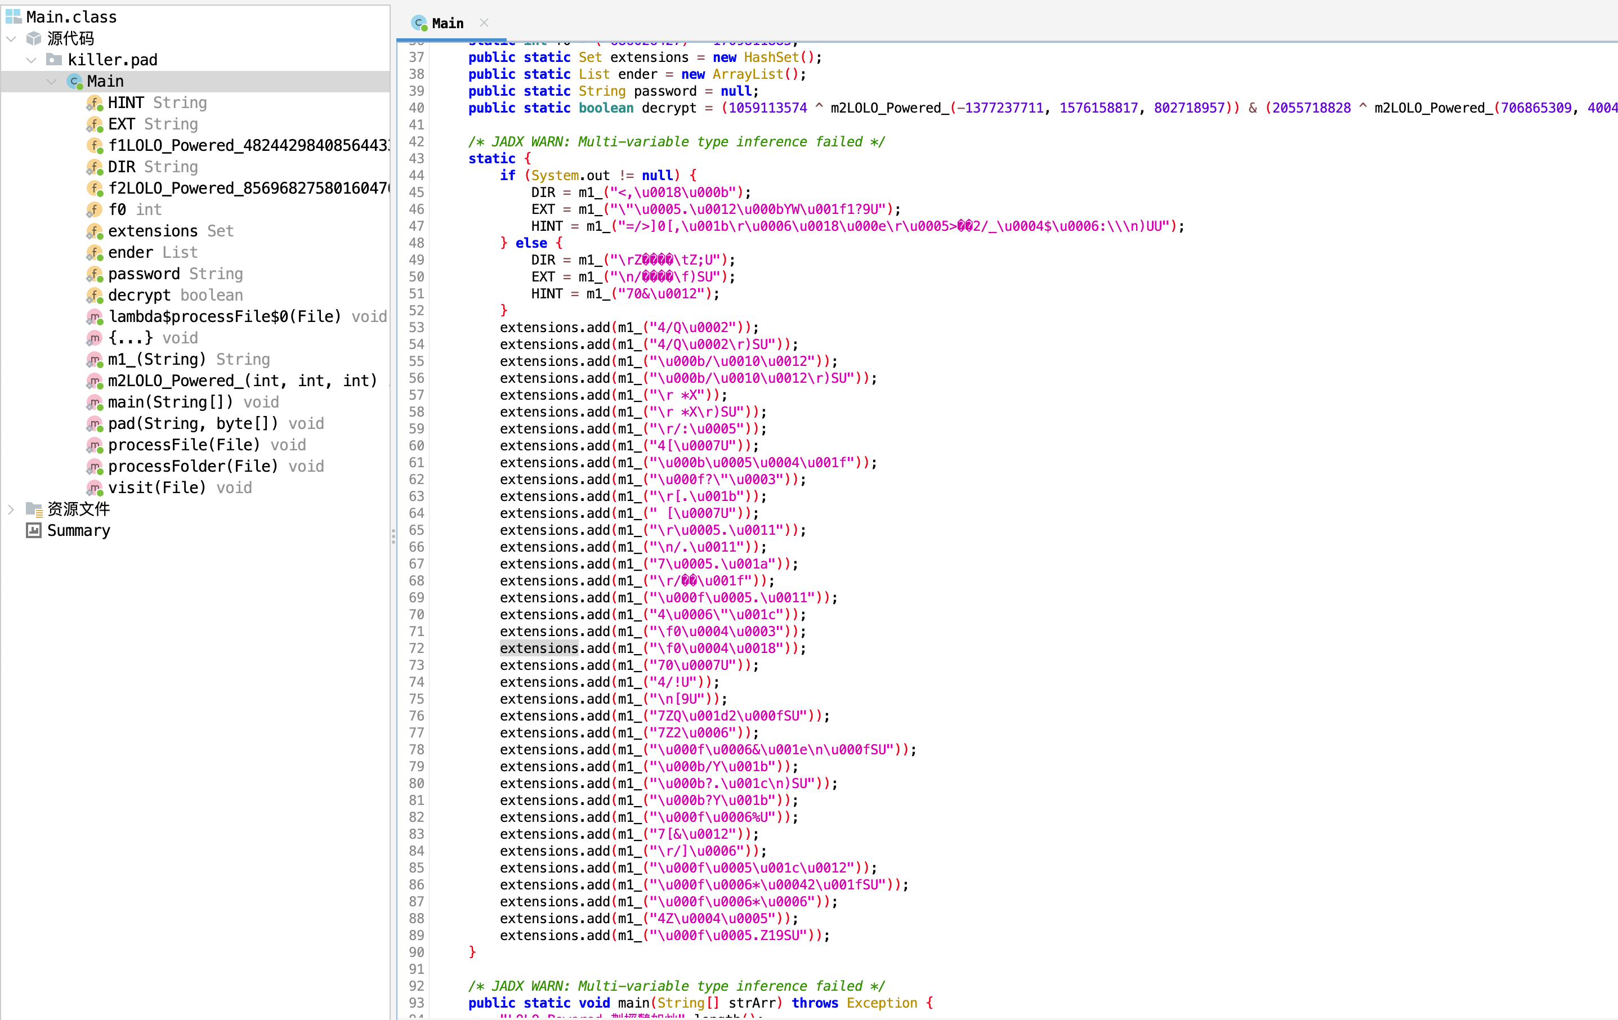Jump to m1_(String) method

point(189,360)
